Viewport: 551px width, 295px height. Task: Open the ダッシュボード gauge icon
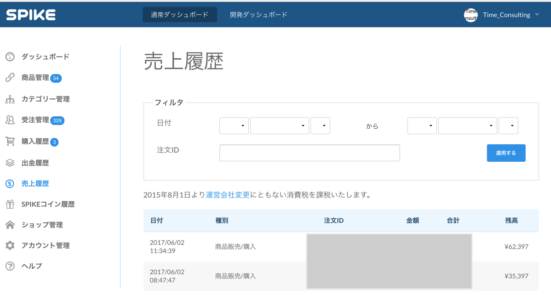tap(10, 57)
